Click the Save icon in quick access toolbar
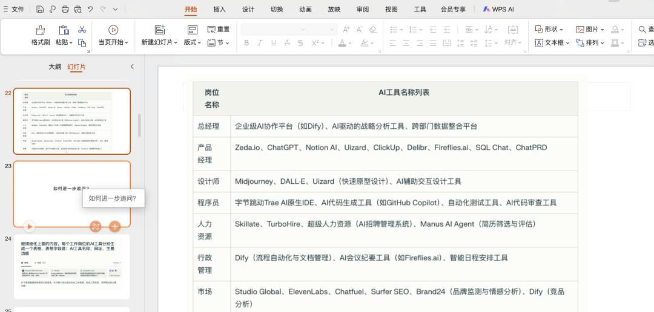The height and width of the screenshot is (312, 654). pos(39,9)
